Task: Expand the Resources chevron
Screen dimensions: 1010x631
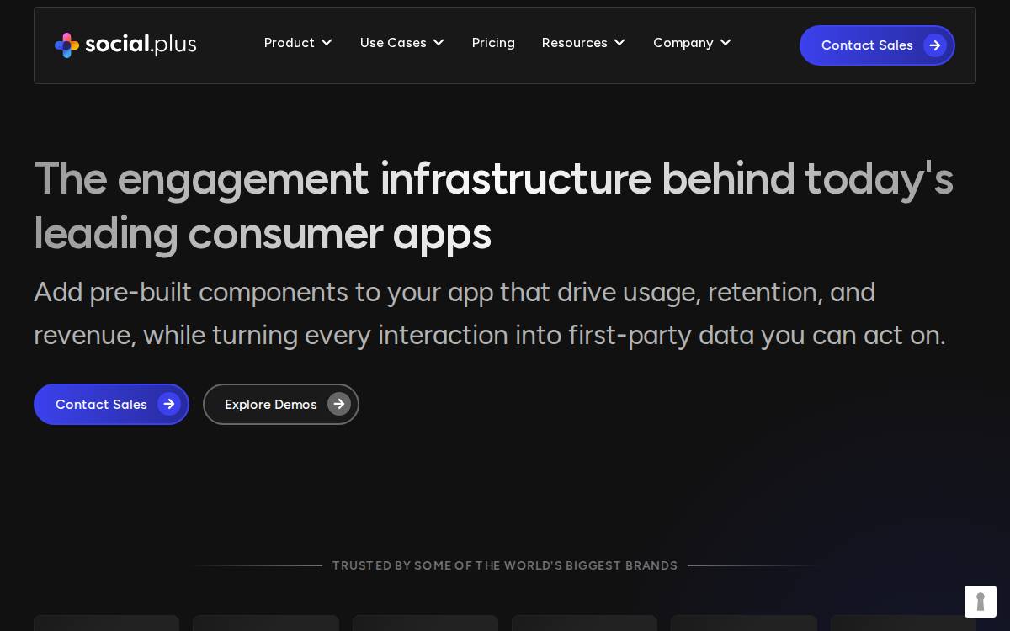Action: click(619, 42)
